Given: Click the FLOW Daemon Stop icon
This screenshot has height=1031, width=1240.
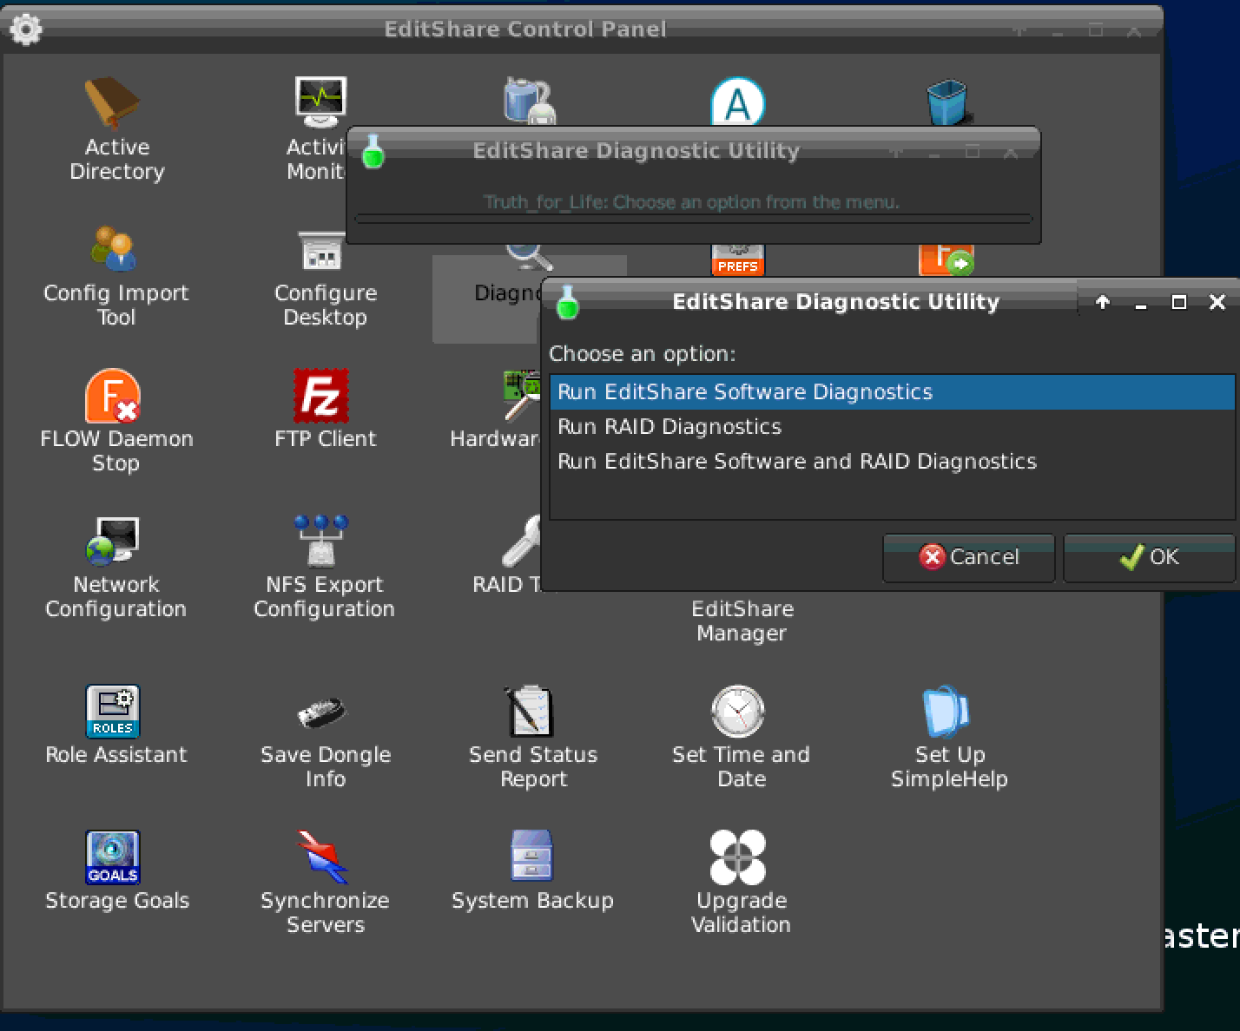Looking at the screenshot, I should [x=113, y=396].
